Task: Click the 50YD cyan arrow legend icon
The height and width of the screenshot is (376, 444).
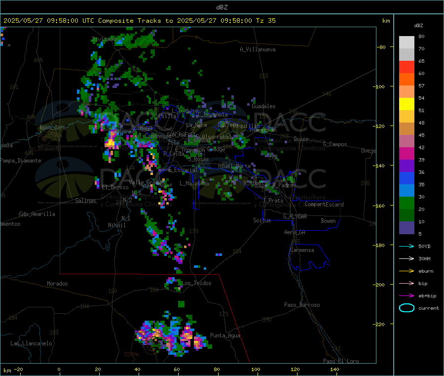Action: point(407,246)
